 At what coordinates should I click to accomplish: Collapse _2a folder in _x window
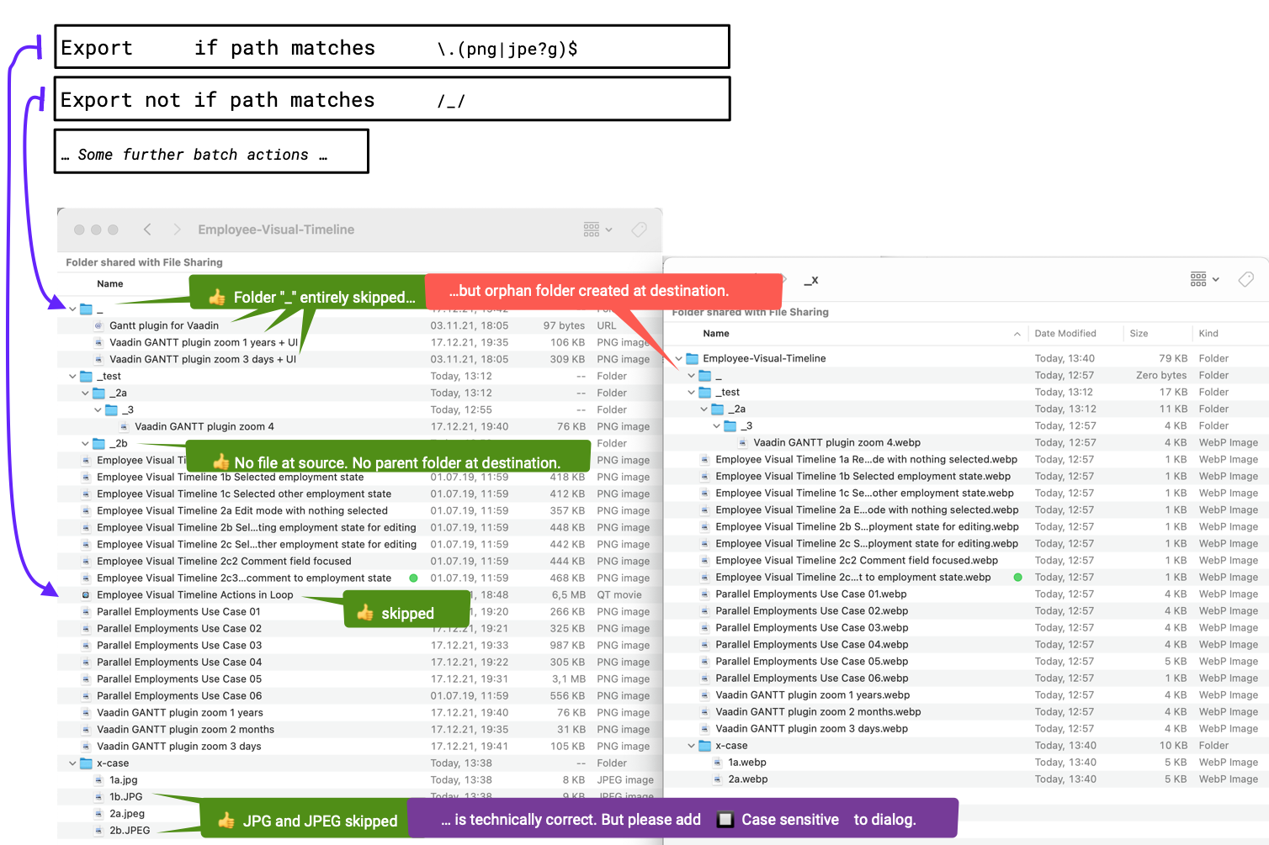pyautogui.click(x=704, y=409)
